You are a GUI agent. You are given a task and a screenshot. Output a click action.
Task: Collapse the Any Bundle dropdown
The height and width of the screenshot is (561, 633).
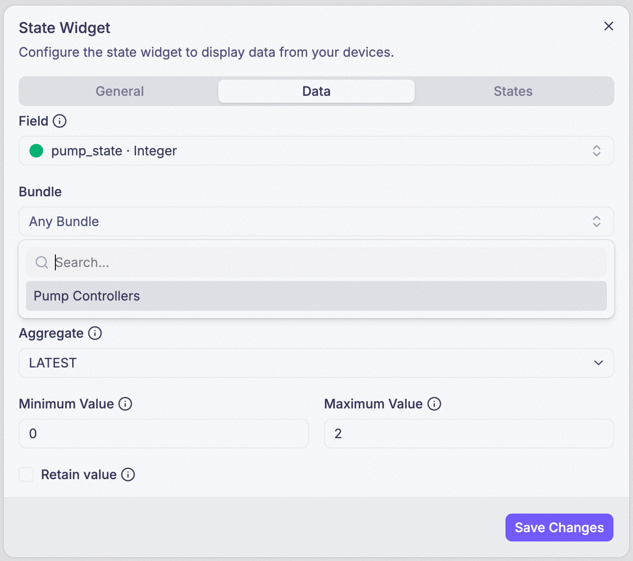316,221
